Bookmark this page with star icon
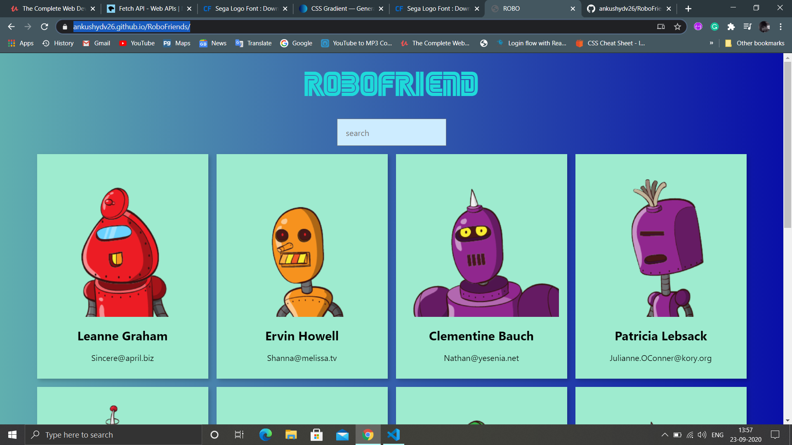Viewport: 792px width, 445px height. click(x=677, y=27)
